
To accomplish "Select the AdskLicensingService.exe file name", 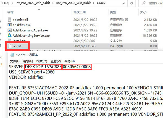I will [31, 35].
